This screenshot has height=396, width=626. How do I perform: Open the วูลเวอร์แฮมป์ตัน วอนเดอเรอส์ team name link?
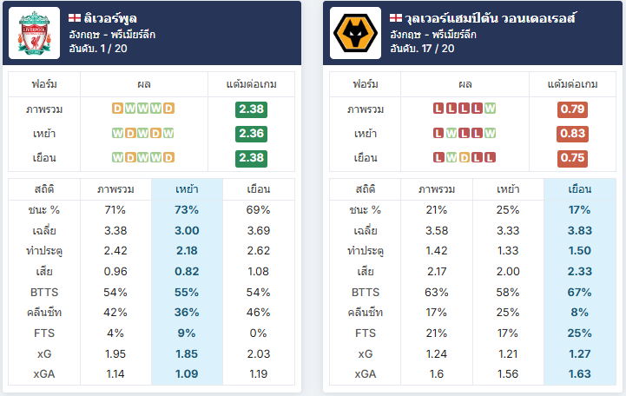pos(491,18)
